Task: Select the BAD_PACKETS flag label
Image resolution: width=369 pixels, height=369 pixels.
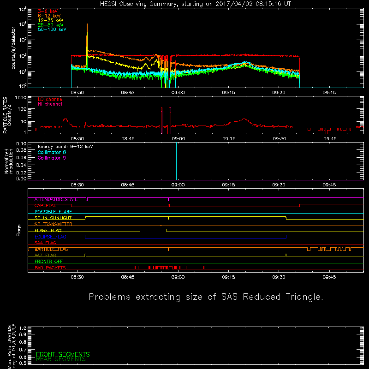Action: coord(50,268)
